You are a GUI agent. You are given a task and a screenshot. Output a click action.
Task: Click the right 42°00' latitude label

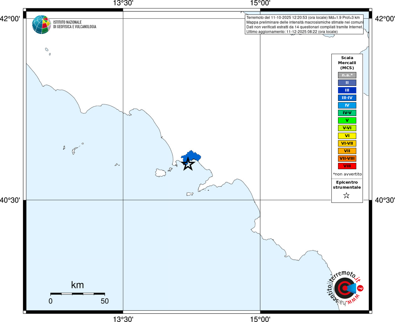click(385, 19)
